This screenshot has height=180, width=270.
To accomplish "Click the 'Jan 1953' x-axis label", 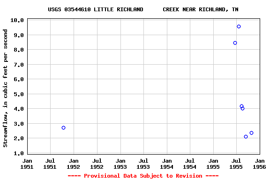I will click(x=120, y=164).
